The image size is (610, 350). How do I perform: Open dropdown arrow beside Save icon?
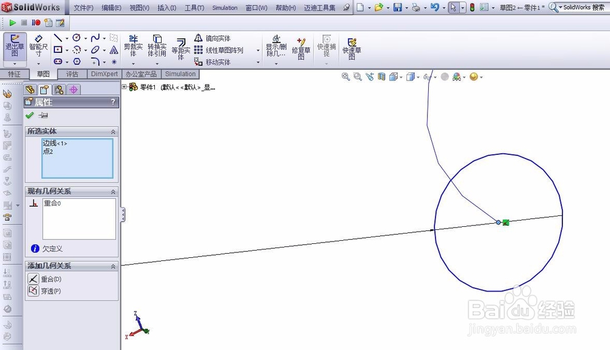[406, 7]
